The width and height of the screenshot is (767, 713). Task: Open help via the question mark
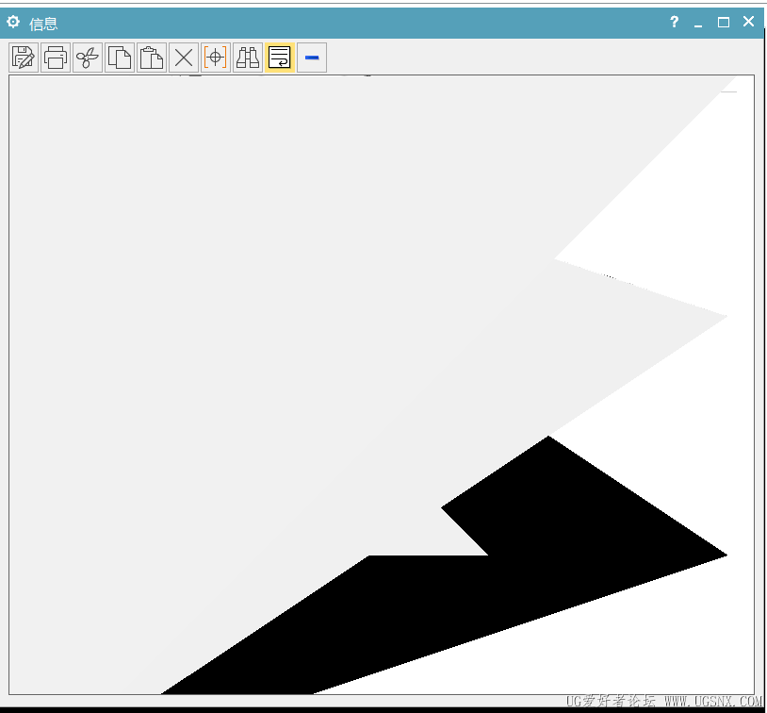pyautogui.click(x=674, y=22)
